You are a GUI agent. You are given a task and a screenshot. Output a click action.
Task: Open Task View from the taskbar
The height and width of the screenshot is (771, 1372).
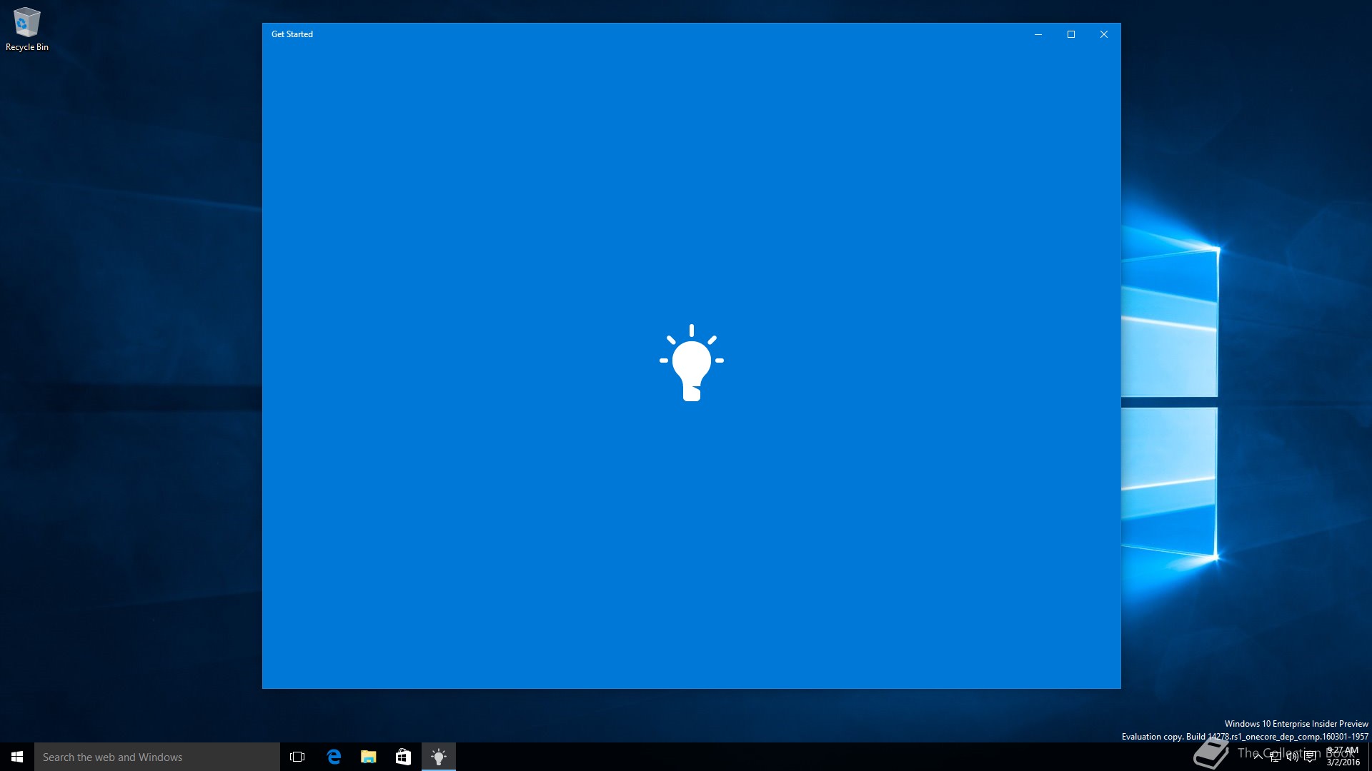tap(297, 757)
